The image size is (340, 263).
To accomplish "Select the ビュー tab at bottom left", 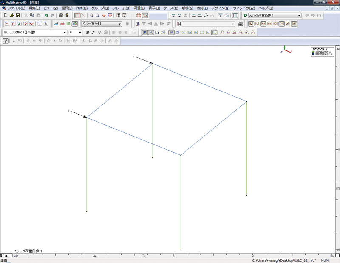I will point(6,255).
